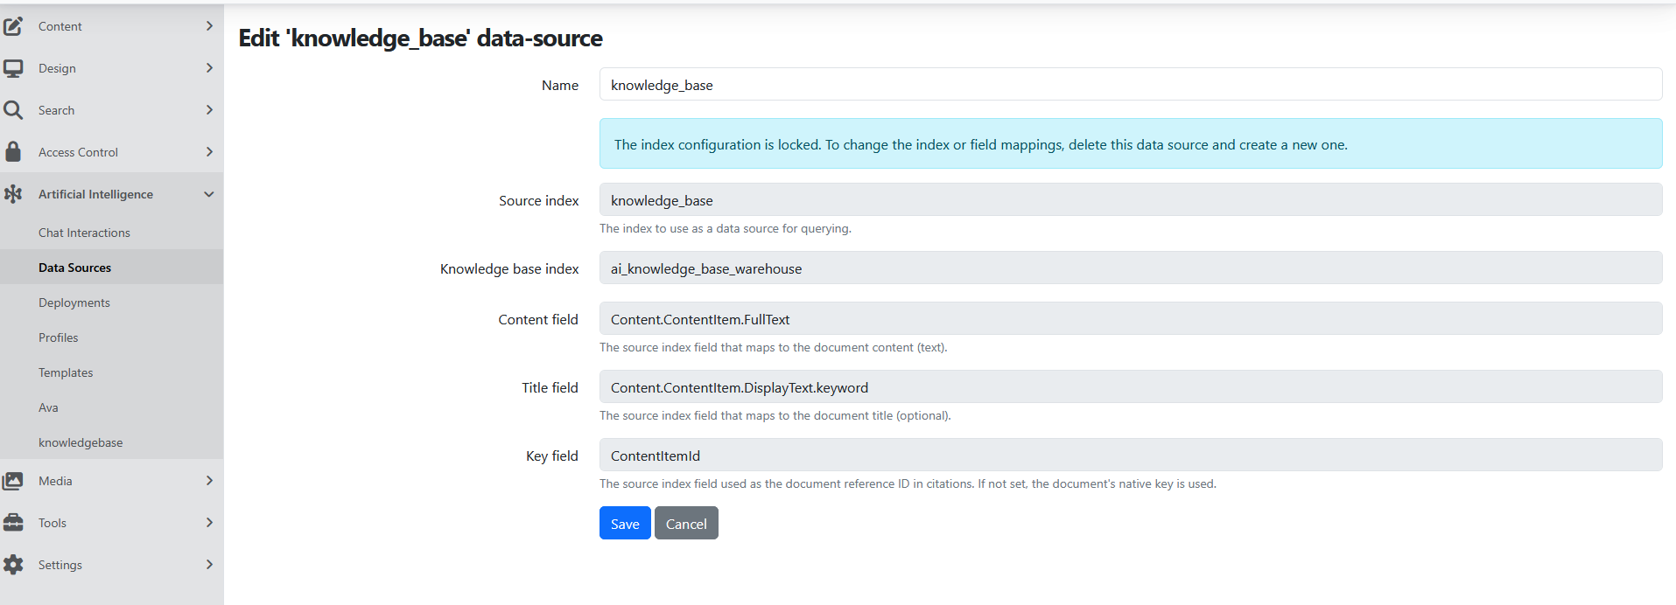
Task: Expand the Tools menu chevron
Action: pos(209,523)
